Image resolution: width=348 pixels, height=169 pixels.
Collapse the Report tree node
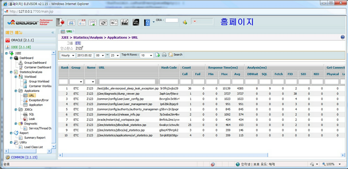click(11, 133)
